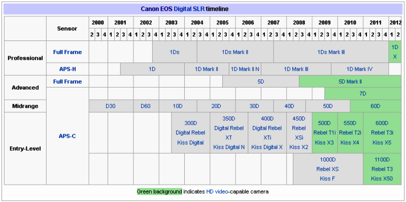Image resolution: width=406 pixels, height=202 pixels.
Task: Select the Kiss X4 link
Action: click(x=350, y=142)
